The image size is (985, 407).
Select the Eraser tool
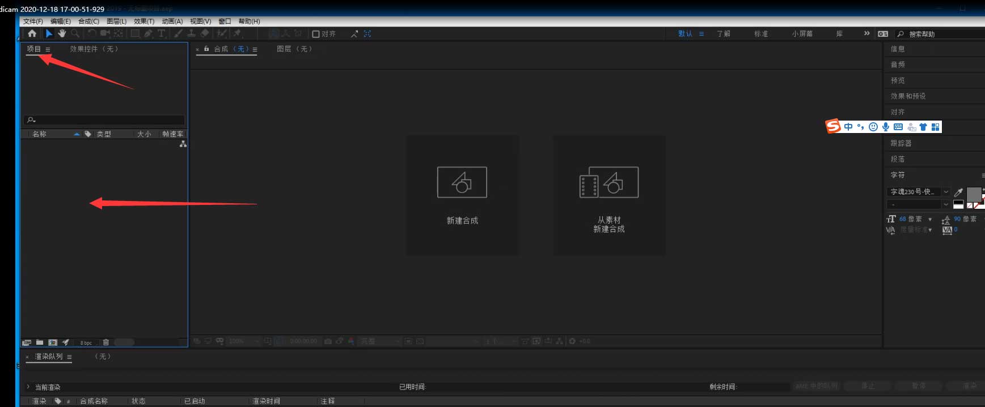[x=205, y=34]
